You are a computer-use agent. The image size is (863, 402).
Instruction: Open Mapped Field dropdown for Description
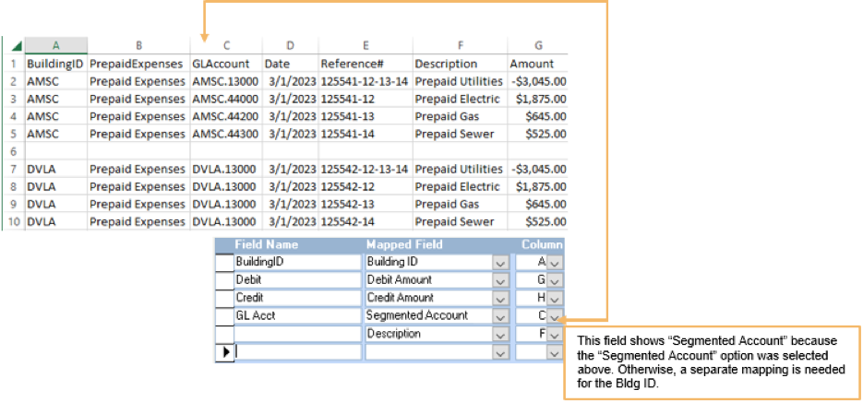click(500, 335)
